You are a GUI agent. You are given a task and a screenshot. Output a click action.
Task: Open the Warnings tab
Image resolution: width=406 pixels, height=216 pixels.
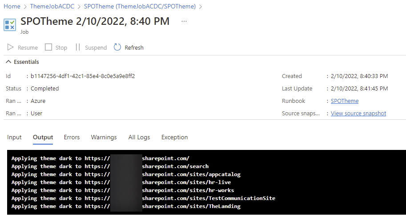click(x=104, y=137)
